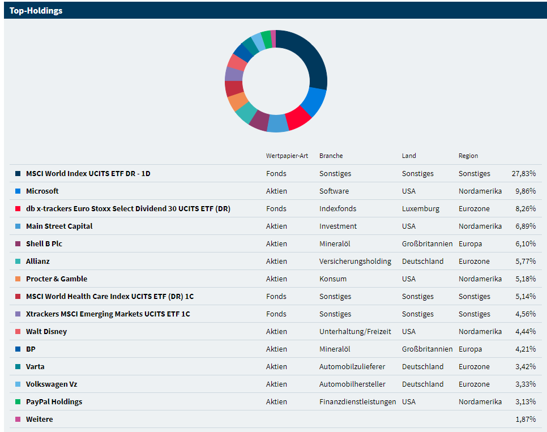Click the Automobilzulieferer sector cell
The width and height of the screenshot is (547, 432).
(x=352, y=366)
